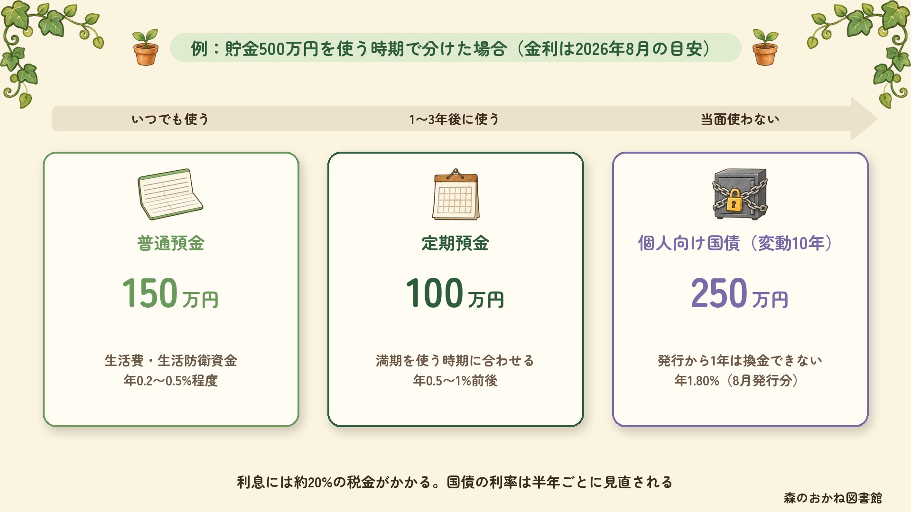The image size is (911, 512).
Task: Click the 100万円 amount
Action: (455, 293)
